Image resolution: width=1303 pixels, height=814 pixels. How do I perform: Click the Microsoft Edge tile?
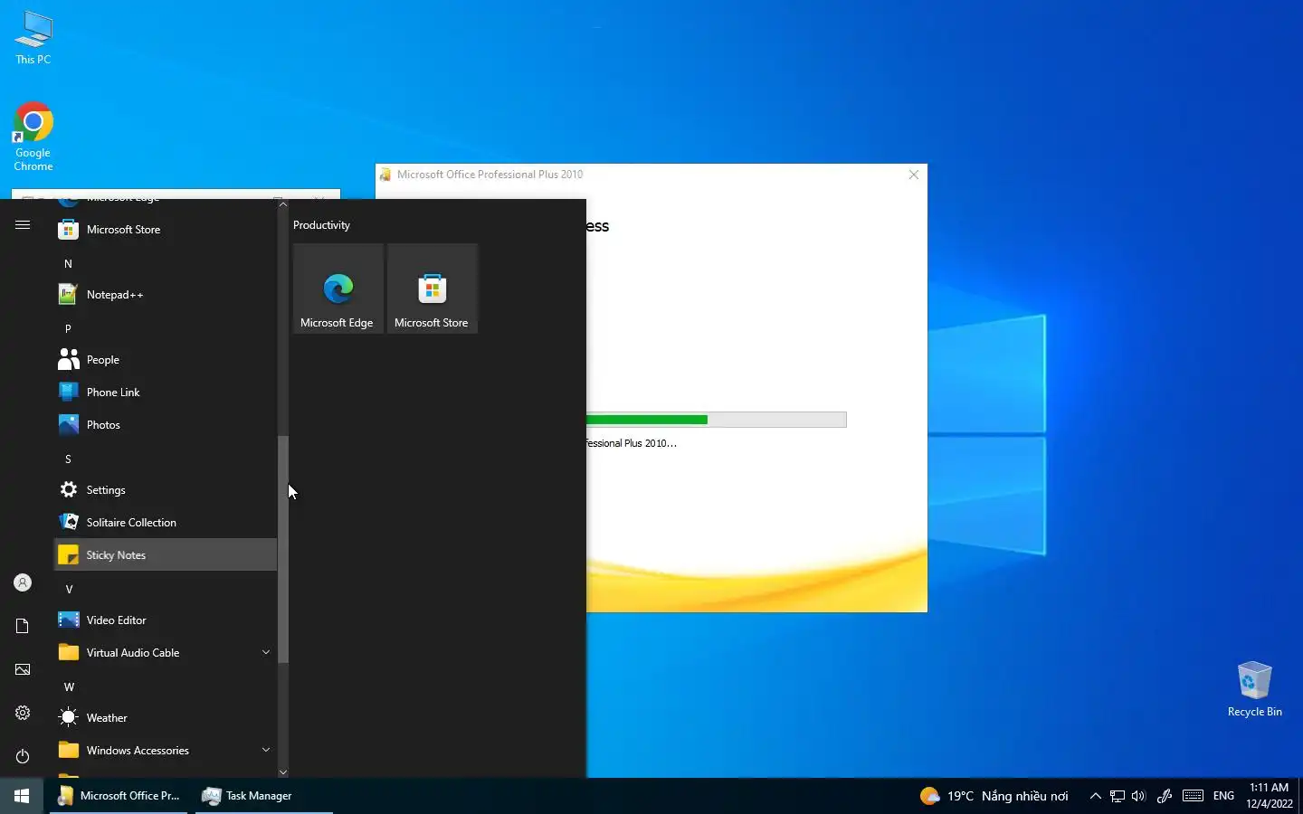coord(338,289)
